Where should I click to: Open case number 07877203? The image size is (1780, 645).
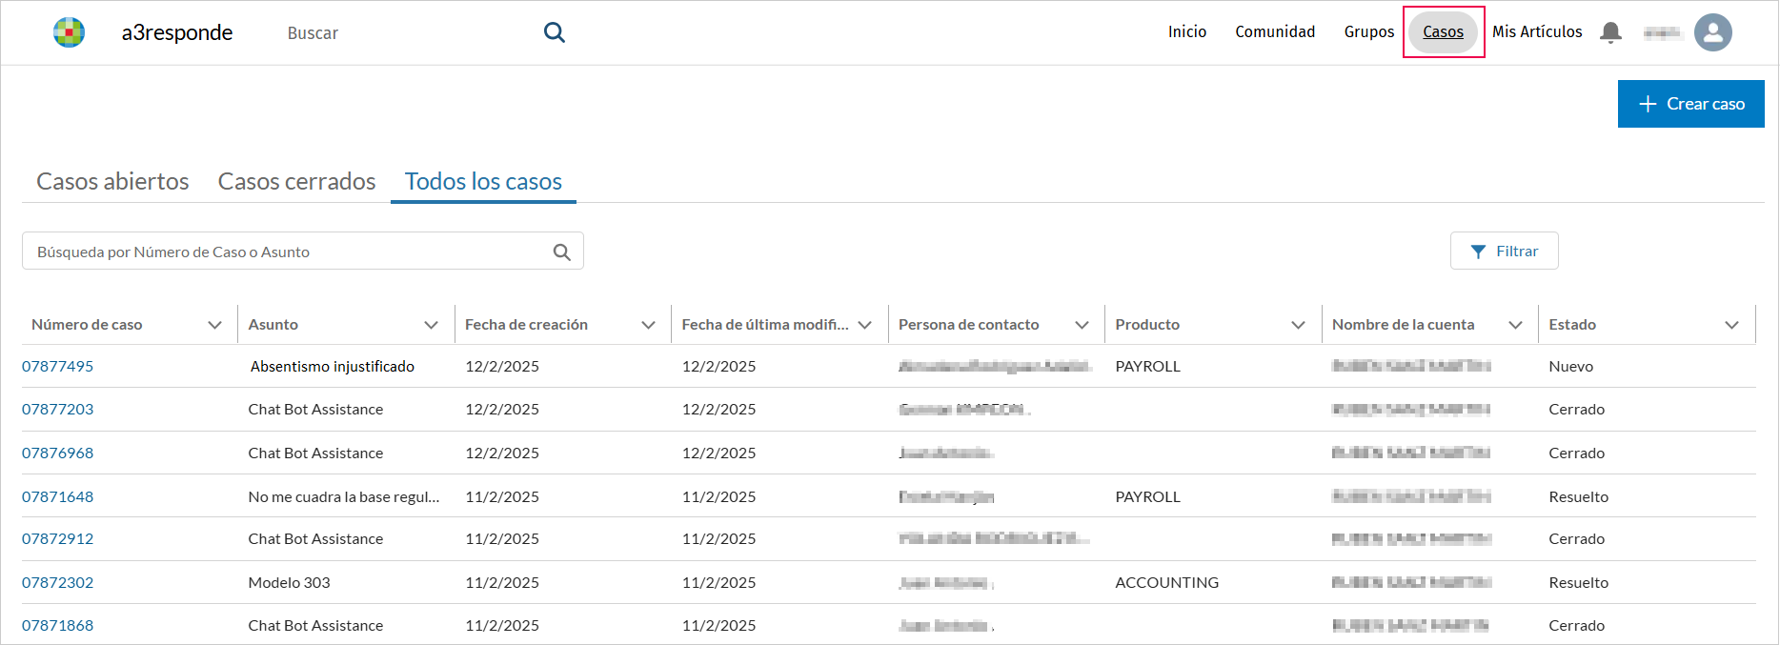pyautogui.click(x=57, y=409)
